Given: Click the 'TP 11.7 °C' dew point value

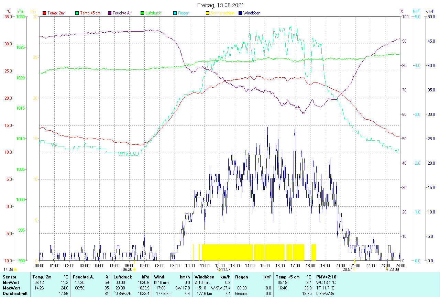Looking at the screenshot, I should 325,288.
